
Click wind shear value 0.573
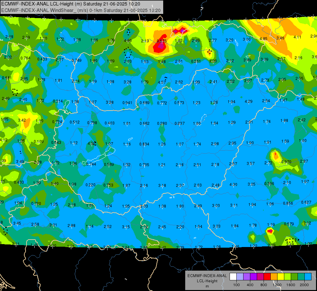click(179, 103)
